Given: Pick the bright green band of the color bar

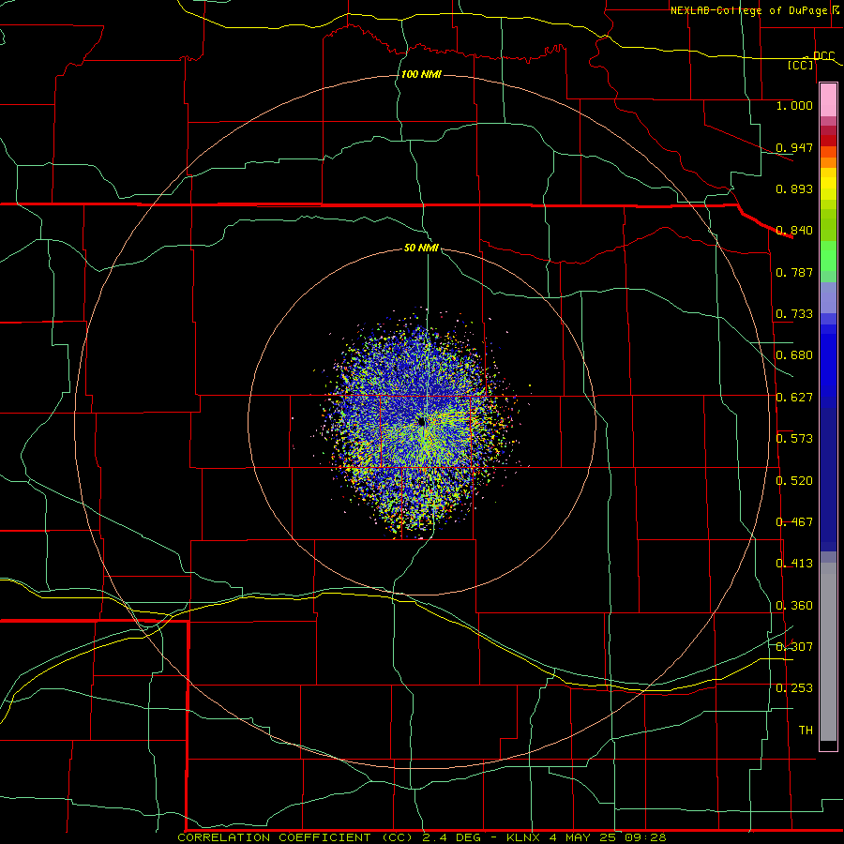Looking at the screenshot, I should (828, 257).
